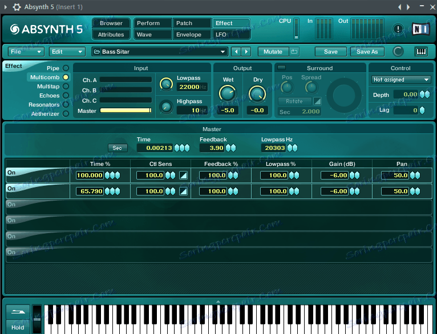Switch to the Patch tab
This screenshot has width=437, height=334.
pyautogui.click(x=192, y=23)
